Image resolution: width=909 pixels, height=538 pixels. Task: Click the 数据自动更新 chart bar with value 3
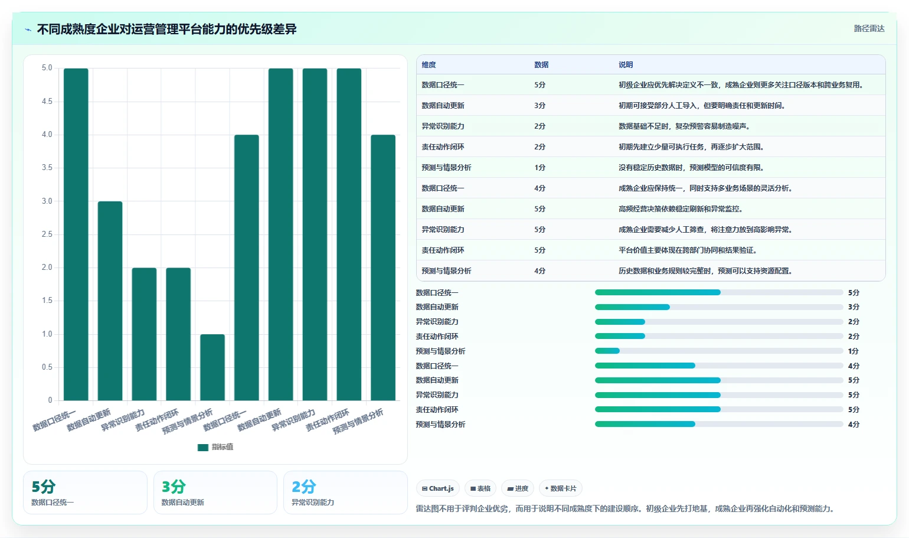[x=110, y=301]
